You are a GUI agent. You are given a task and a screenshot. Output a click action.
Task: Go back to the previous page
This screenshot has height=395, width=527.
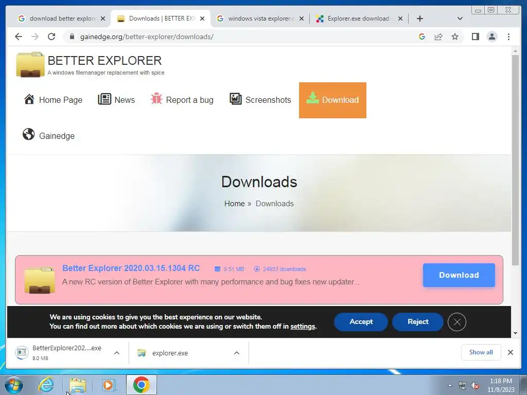point(19,37)
